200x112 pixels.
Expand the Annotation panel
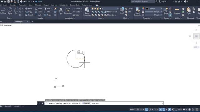(x=70, y=18)
